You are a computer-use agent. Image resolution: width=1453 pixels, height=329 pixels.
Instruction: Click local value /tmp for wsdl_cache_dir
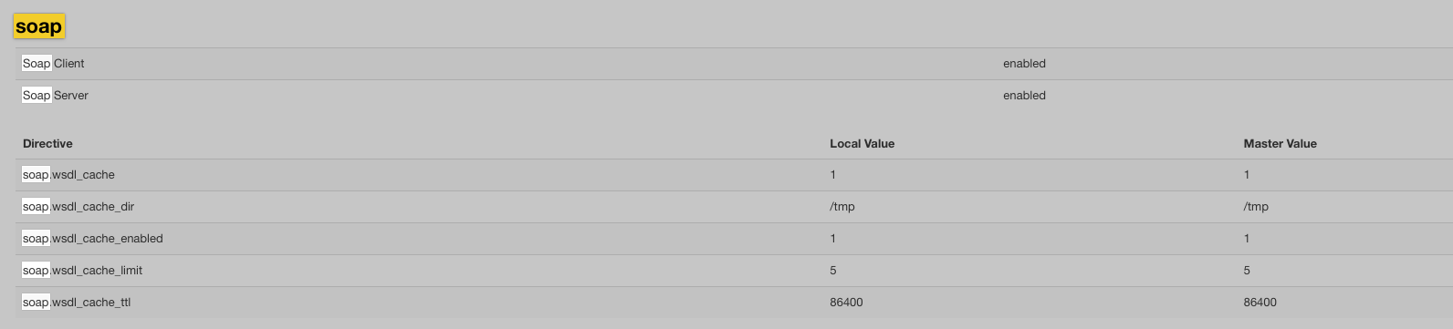[842, 207]
